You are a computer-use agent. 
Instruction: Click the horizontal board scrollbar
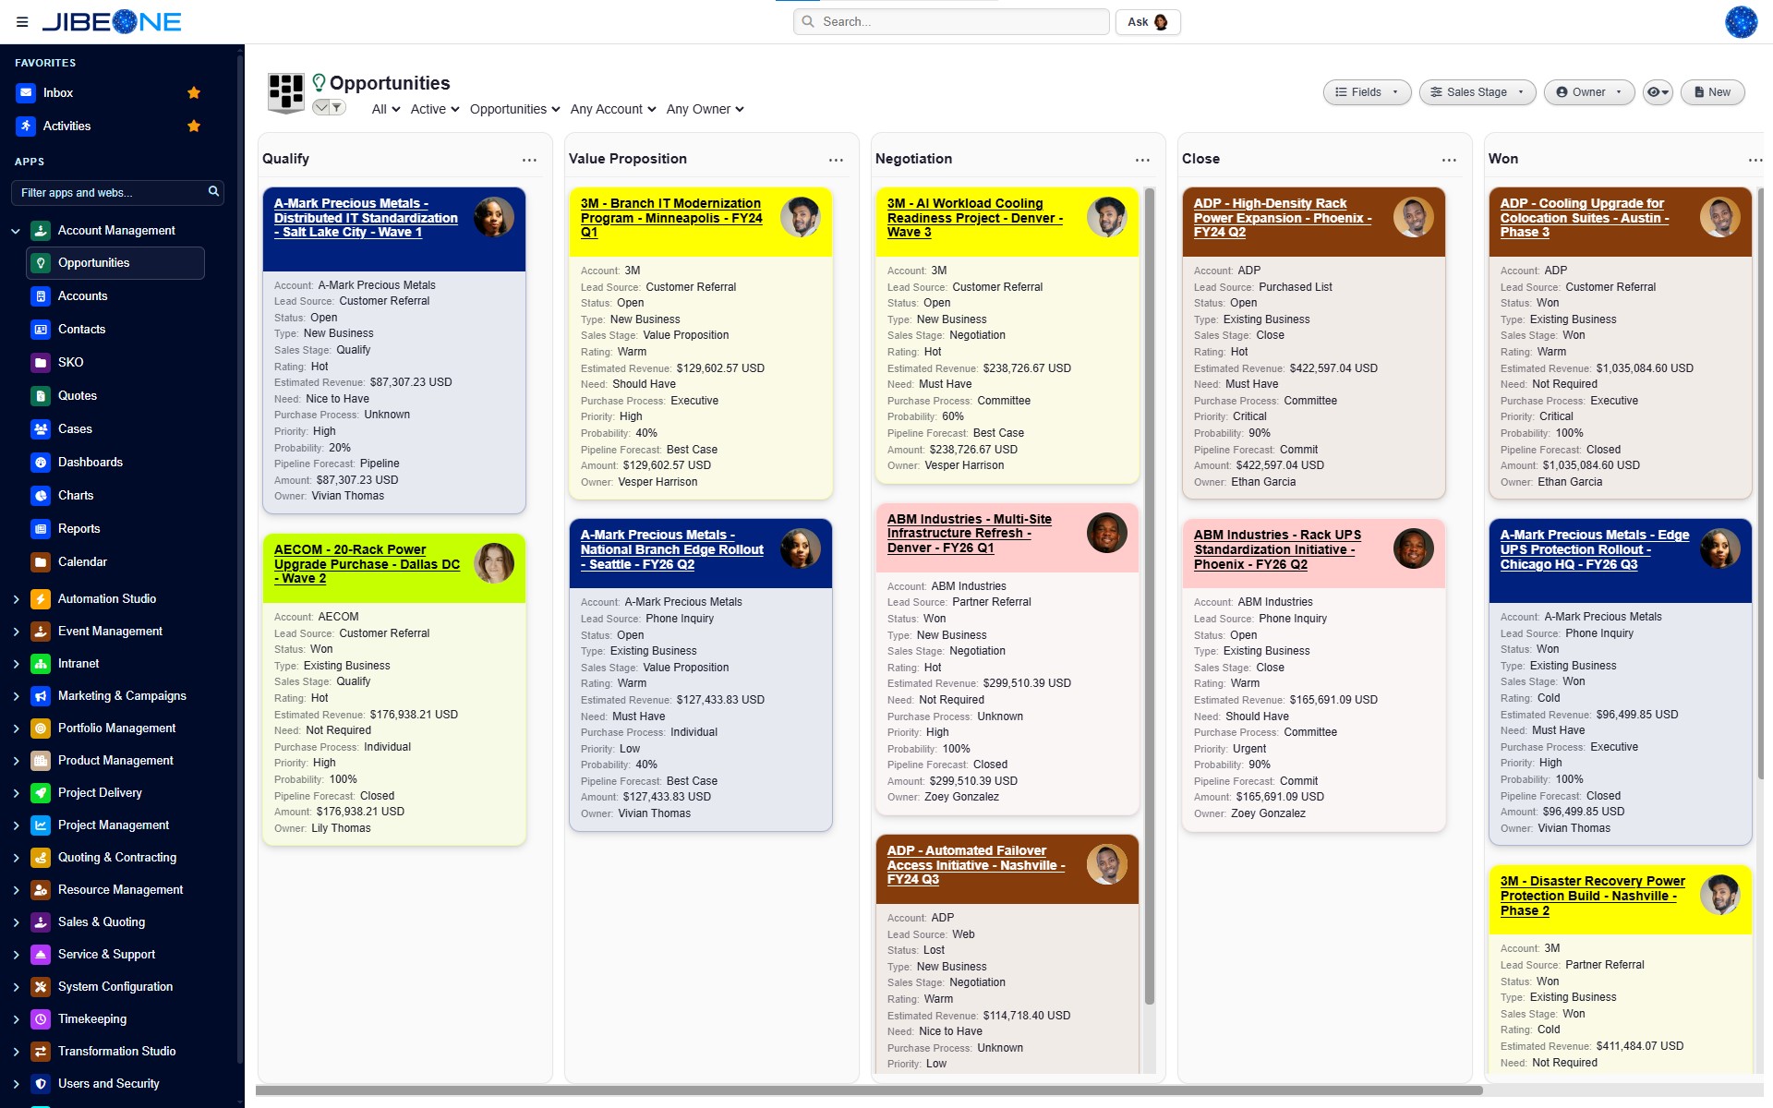[x=869, y=1090]
